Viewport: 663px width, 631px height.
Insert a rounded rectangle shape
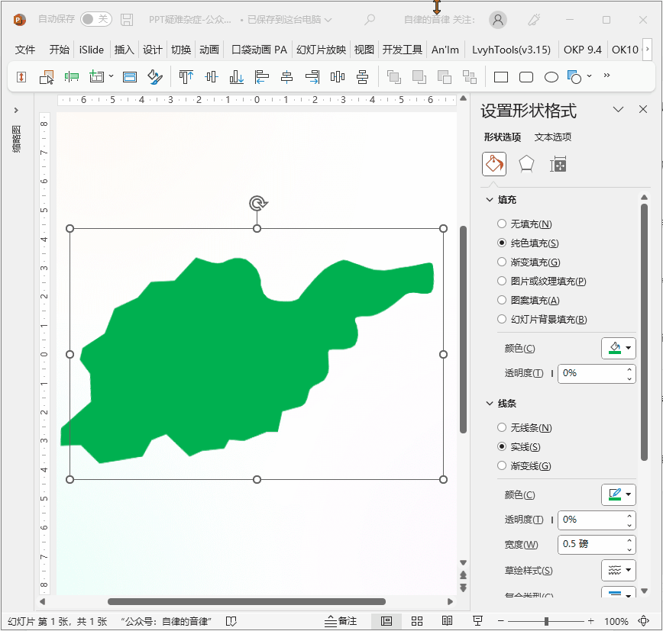[526, 77]
